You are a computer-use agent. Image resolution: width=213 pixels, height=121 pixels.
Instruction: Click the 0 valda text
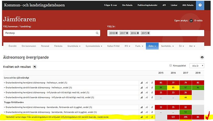(x=198, y=21)
